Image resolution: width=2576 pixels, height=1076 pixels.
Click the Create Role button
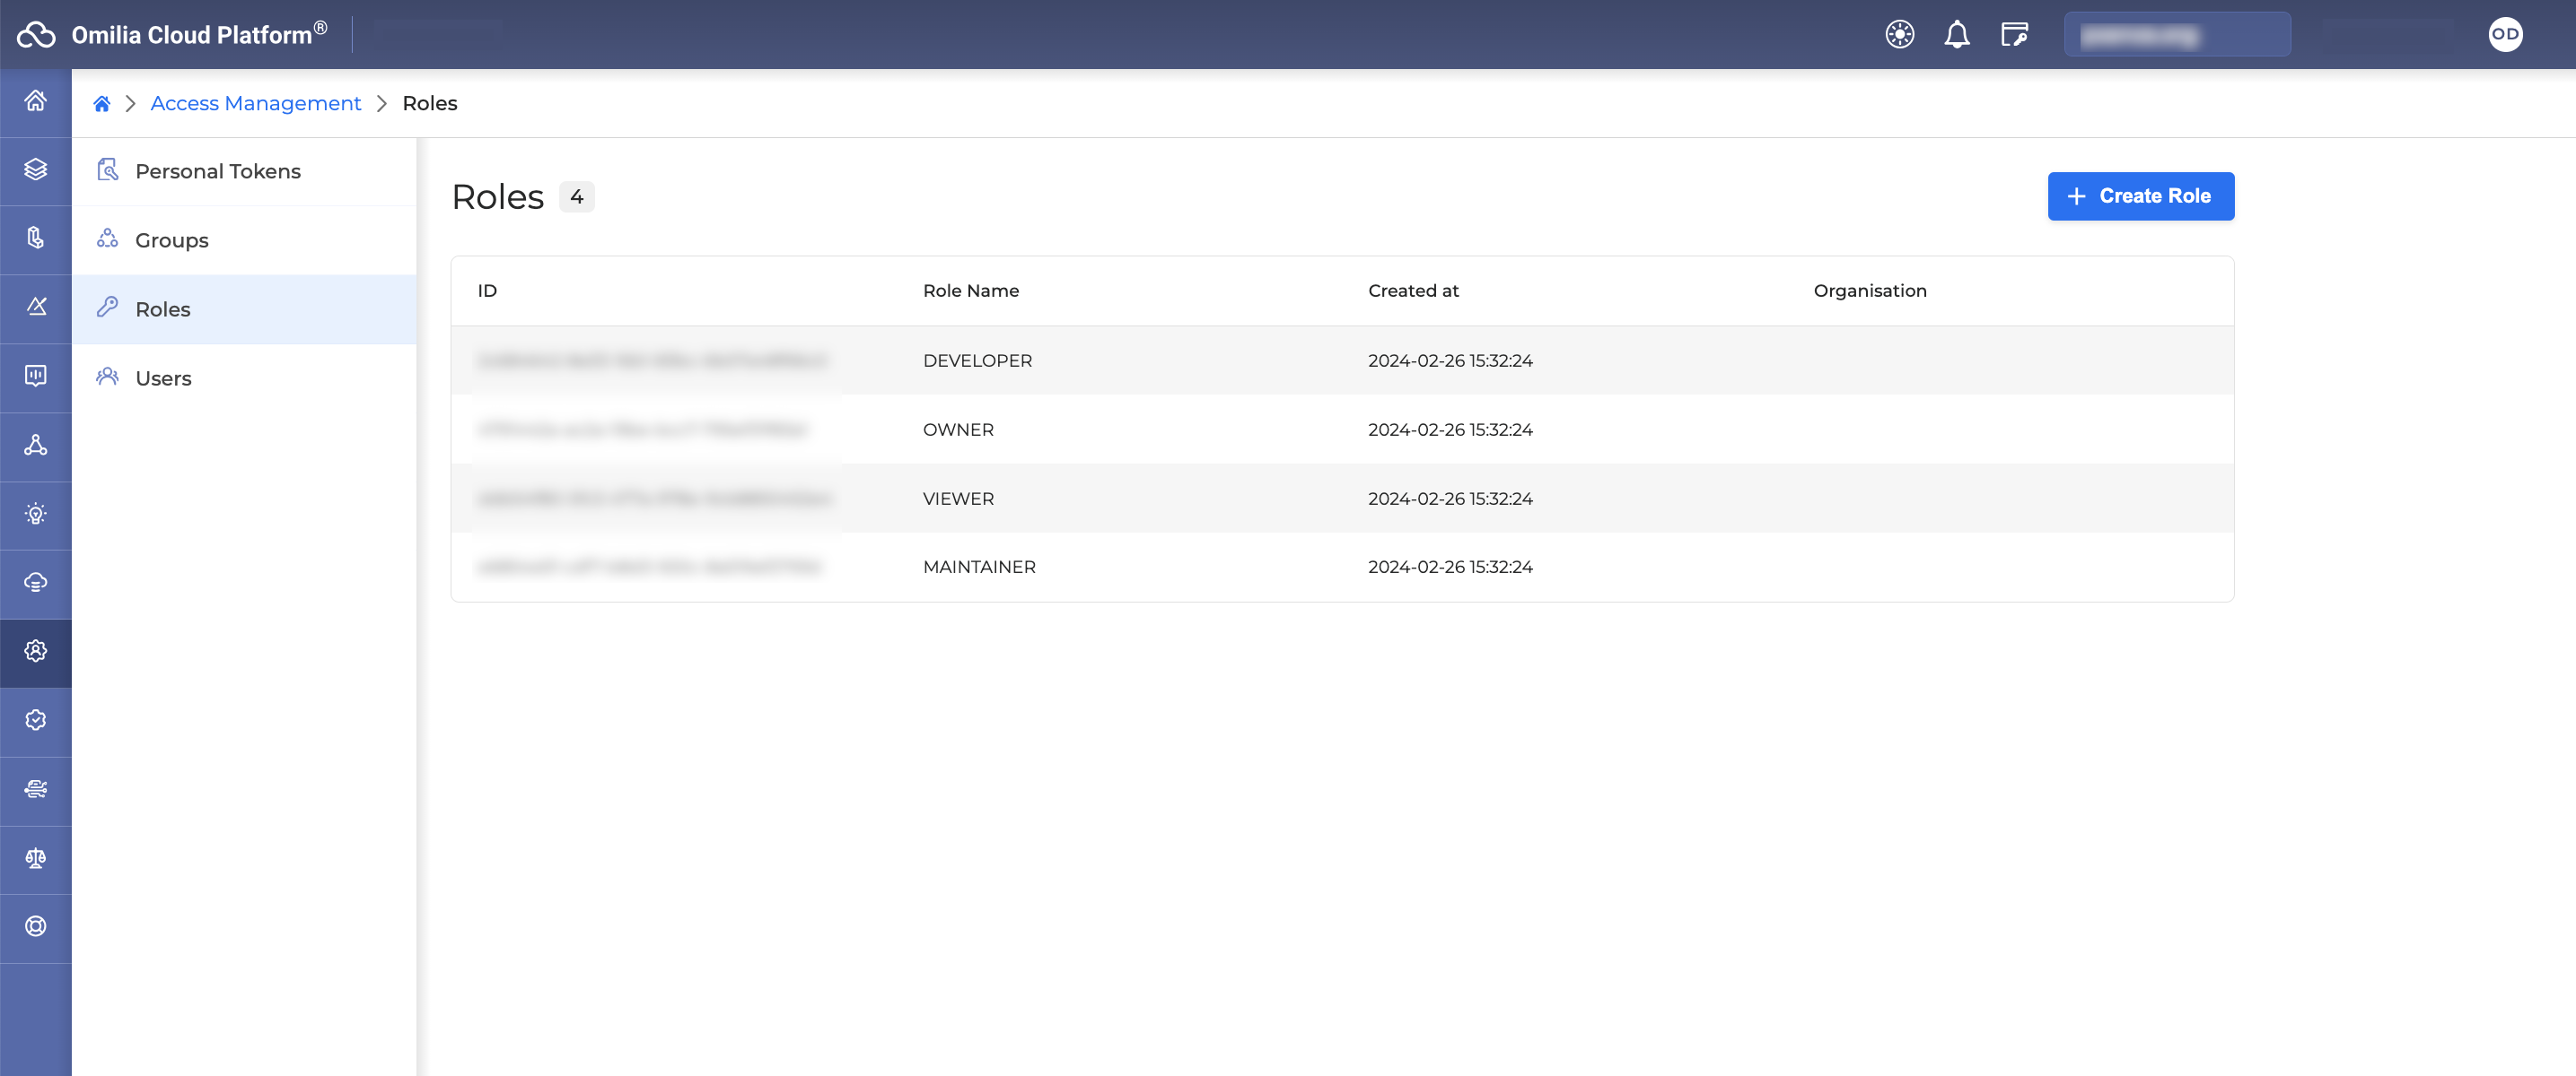tap(2140, 195)
